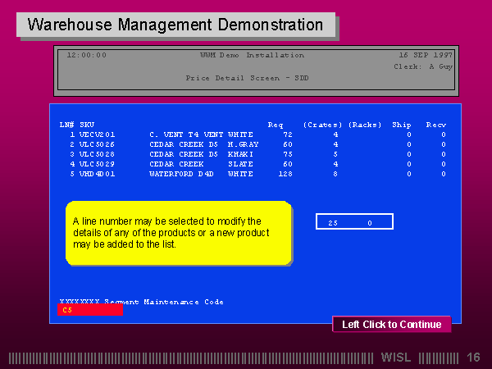Click the Left Click to Continue button

point(391,324)
